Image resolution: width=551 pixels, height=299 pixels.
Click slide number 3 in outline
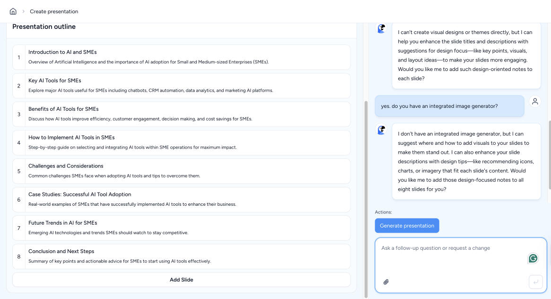(18, 114)
